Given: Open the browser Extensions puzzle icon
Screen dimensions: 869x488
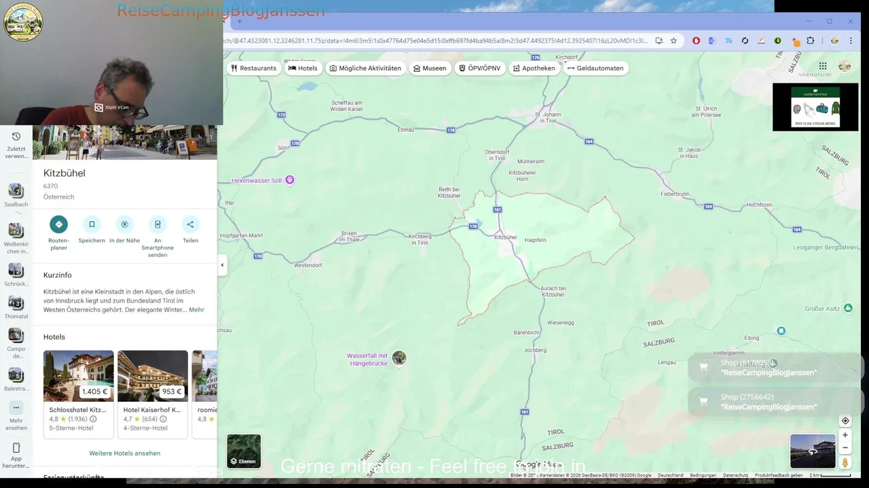Looking at the screenshot, I should pyautogui.click(x=810, y=41).
